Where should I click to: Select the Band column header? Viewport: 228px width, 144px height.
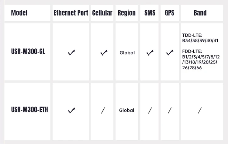[200, 13]
